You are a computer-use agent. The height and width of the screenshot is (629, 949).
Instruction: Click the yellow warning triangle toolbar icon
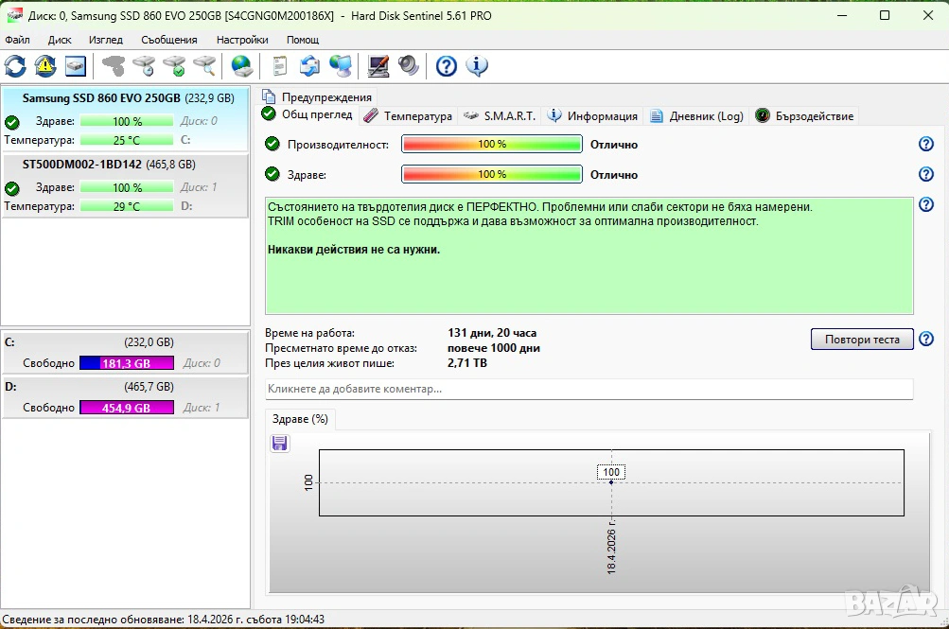click(x=45, y=65)
